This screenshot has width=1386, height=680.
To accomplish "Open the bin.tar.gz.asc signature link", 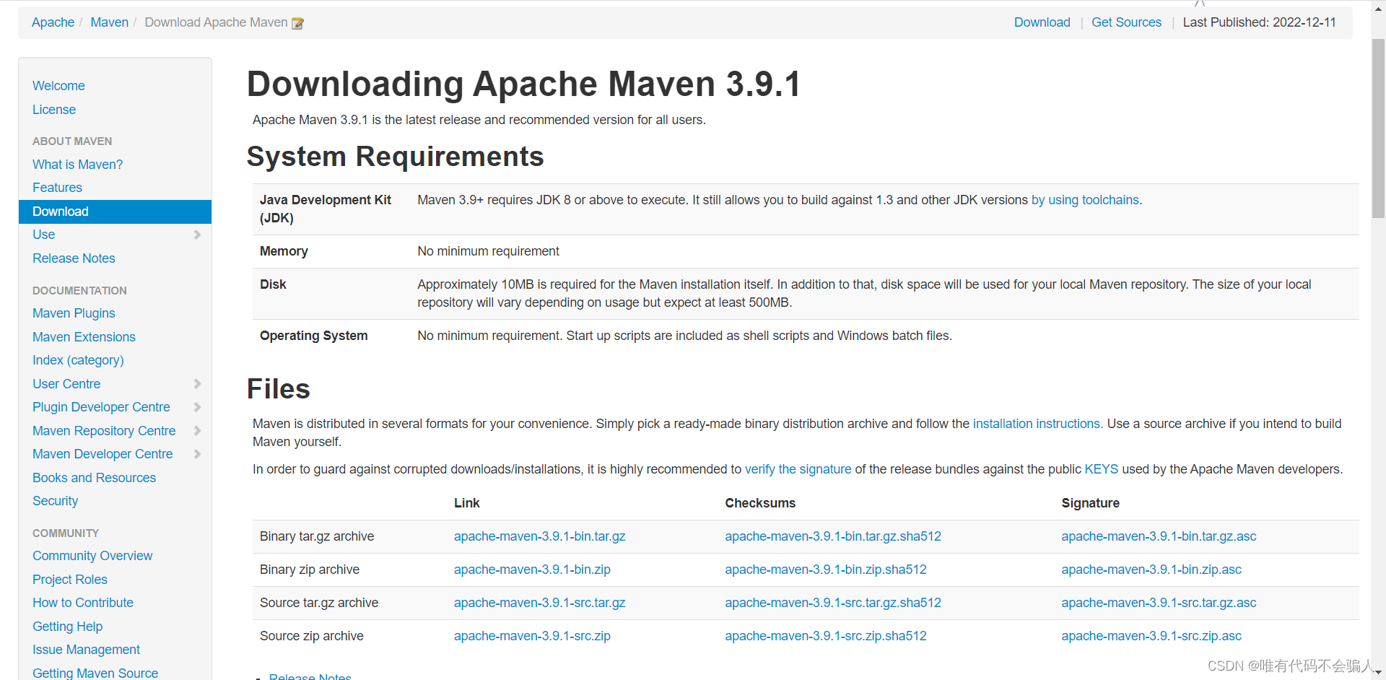I will pyautogui.click(x=1159, y=536).
